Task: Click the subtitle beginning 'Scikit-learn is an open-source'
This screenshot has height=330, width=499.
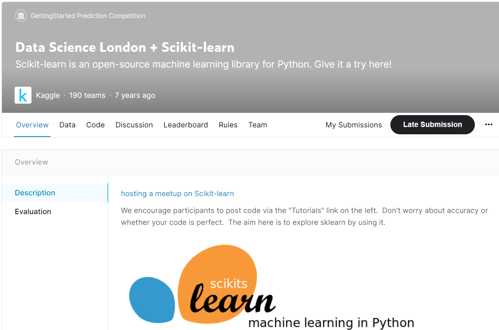Action: point(203,64)
